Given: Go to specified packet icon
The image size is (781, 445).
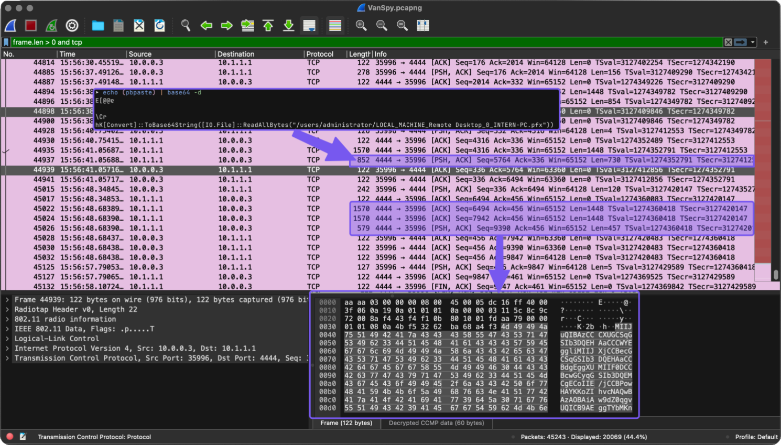Looking at the screenshot, I should 247,25.
